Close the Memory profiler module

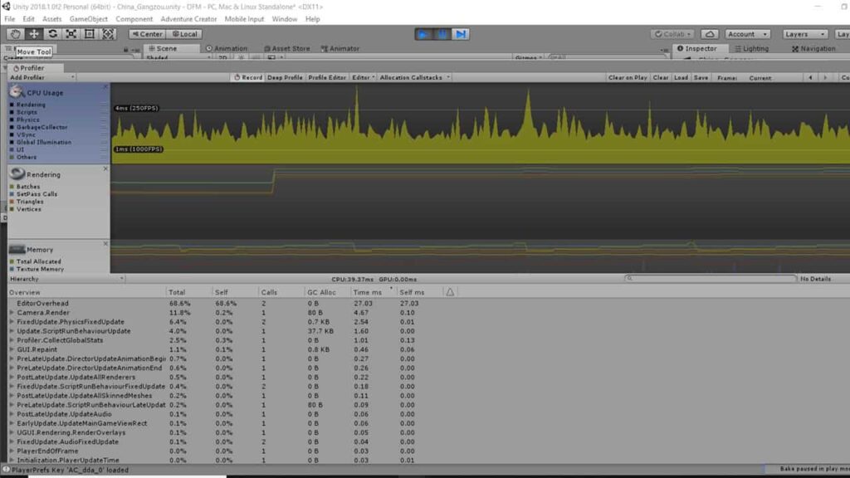[x=105, y=244]
